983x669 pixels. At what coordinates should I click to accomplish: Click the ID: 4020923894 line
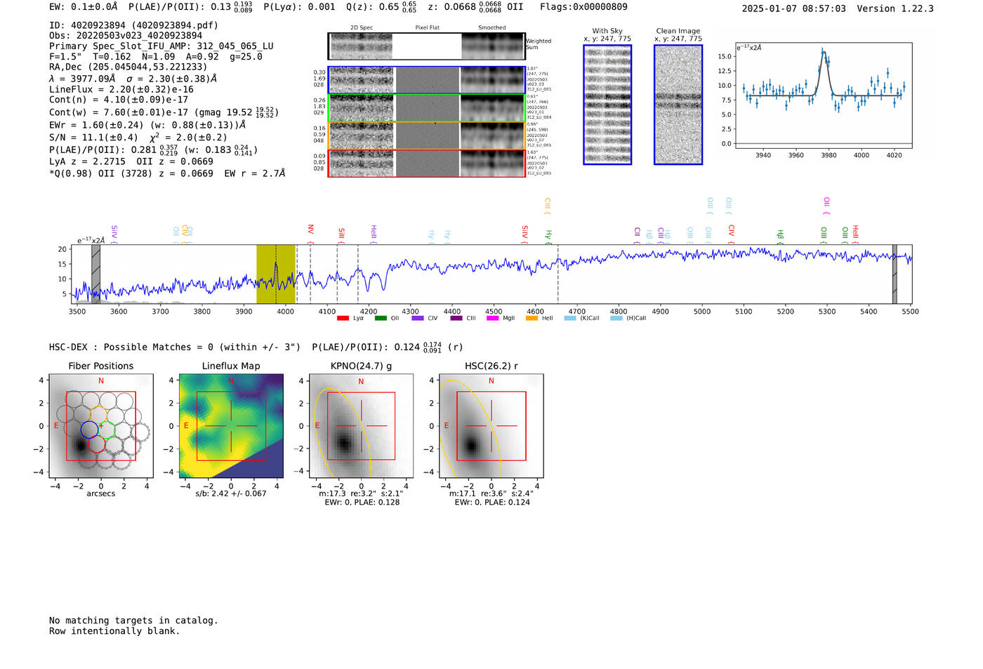(x=133, y=25)
